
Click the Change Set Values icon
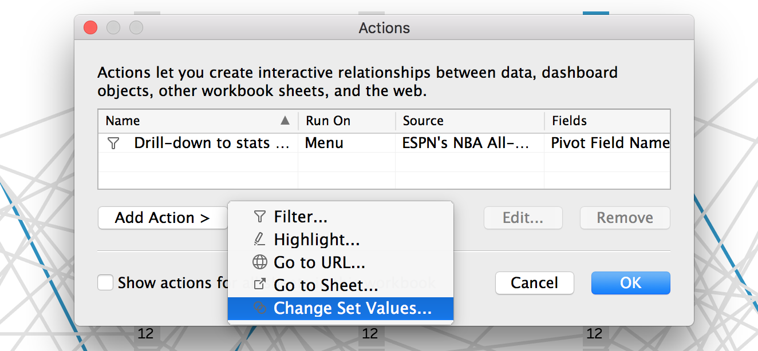[x=259, y=308]
